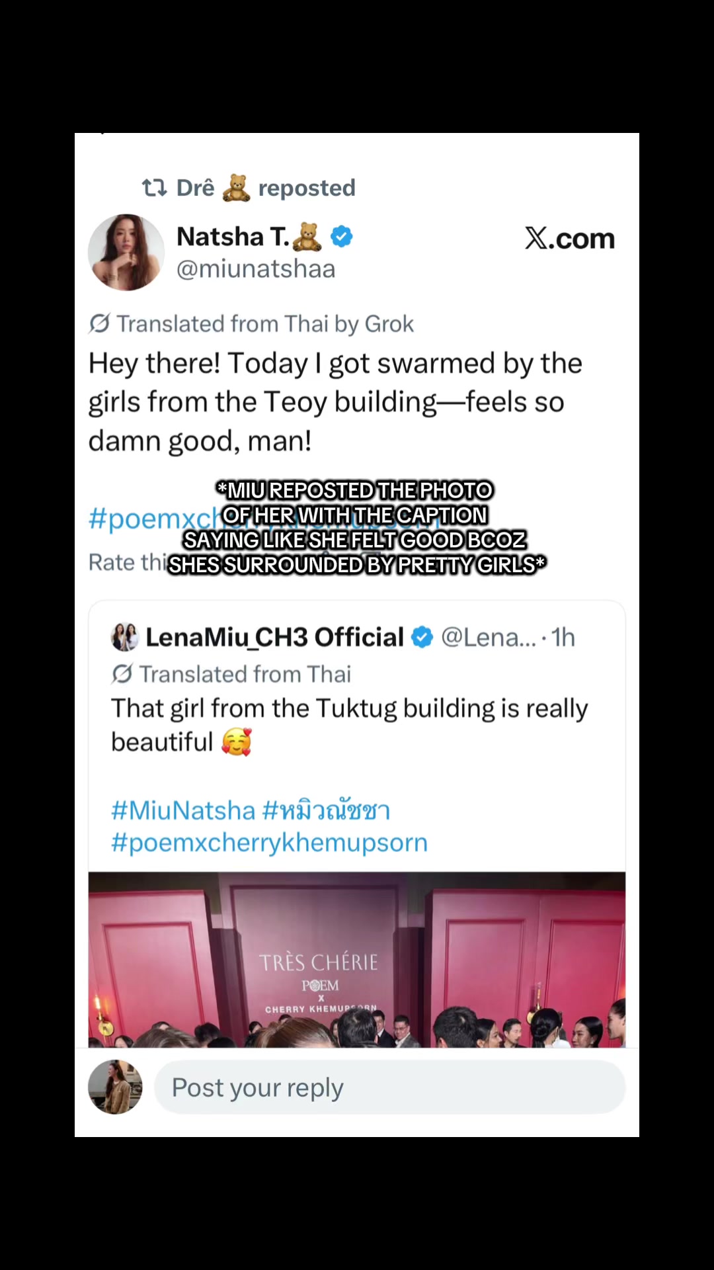Click the Grok translation icon above the post
This screenshot has height=1270, width=714.
point(99,323)
